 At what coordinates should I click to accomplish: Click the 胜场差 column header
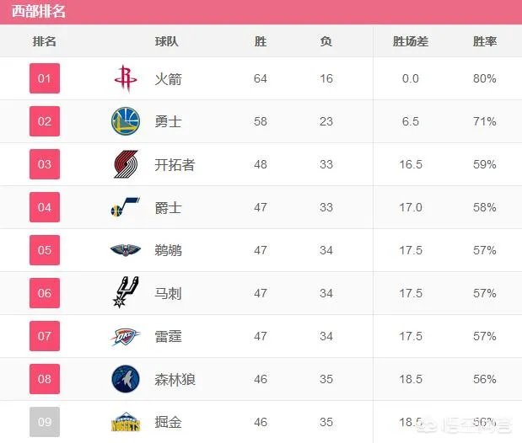[411, 41]
